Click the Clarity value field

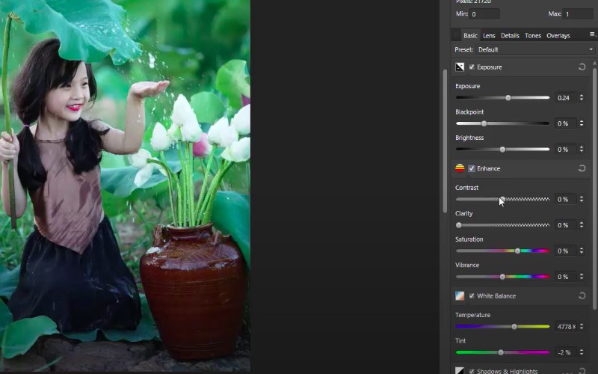(565, 225)
